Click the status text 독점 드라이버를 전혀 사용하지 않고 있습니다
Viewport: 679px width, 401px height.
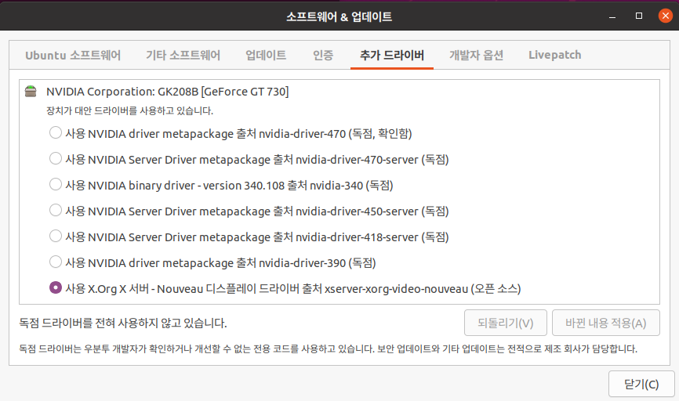[123, 323]
